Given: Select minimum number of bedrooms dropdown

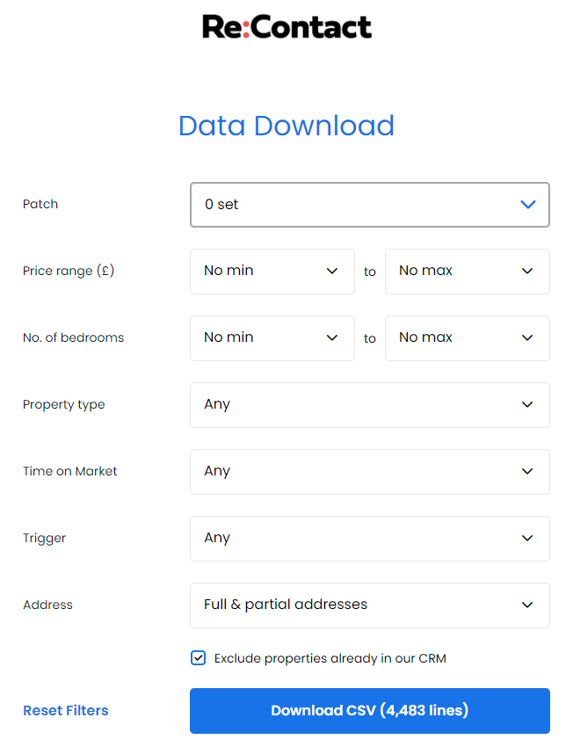Looking at the screenshot, I should (272, 338).
